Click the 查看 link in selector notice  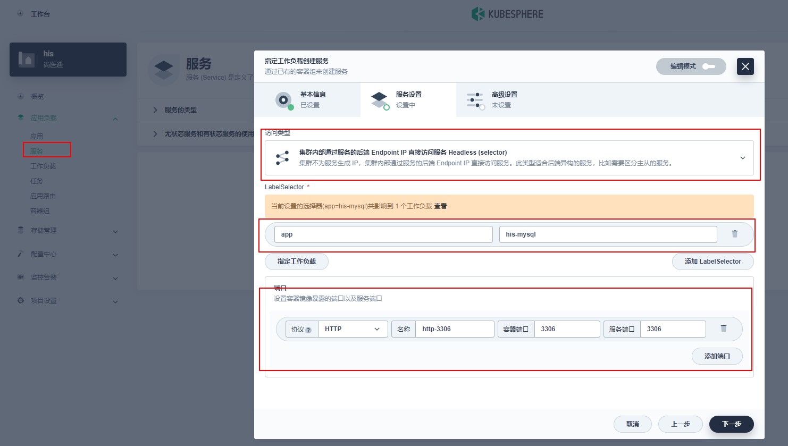pyautogui.click(x=440, y=206)
